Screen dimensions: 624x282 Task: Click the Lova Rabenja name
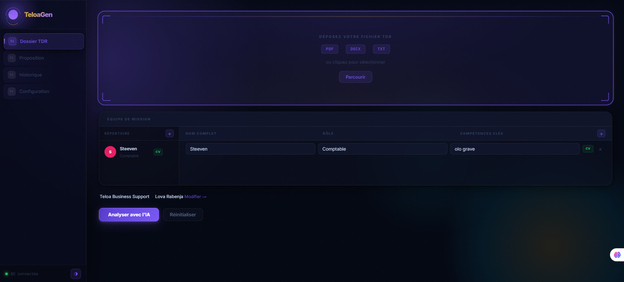(169, 196)
